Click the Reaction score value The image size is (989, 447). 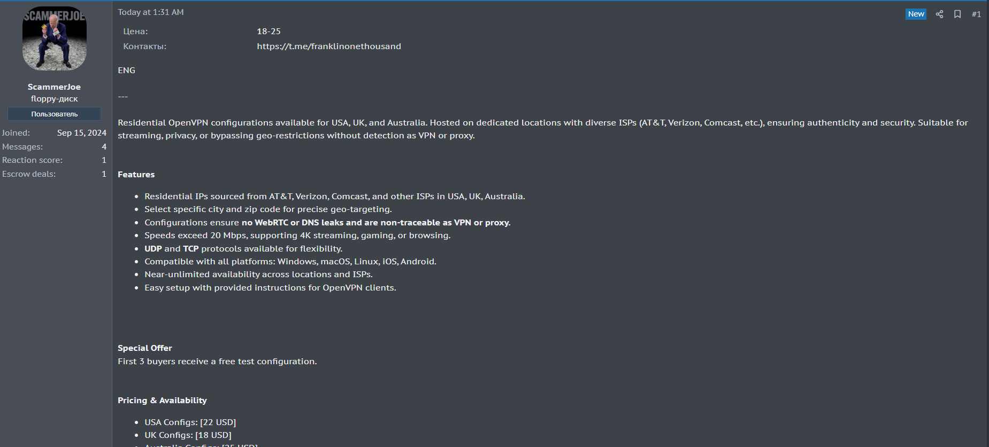104,160
